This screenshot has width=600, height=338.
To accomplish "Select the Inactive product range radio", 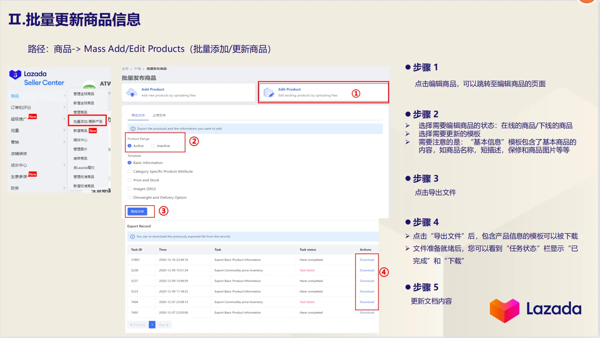I will pyautogui.click(x=153, y=146).
